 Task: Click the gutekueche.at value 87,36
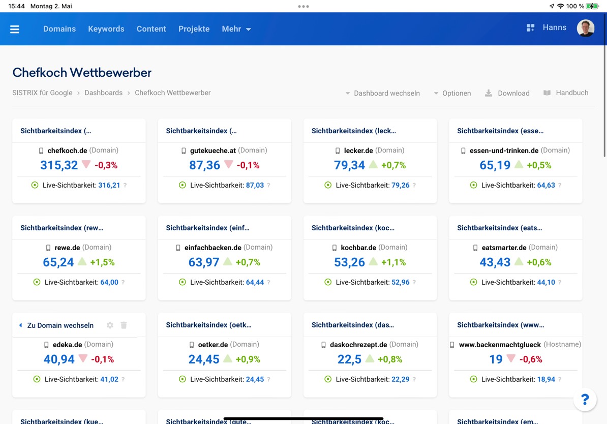pos(204,165)
